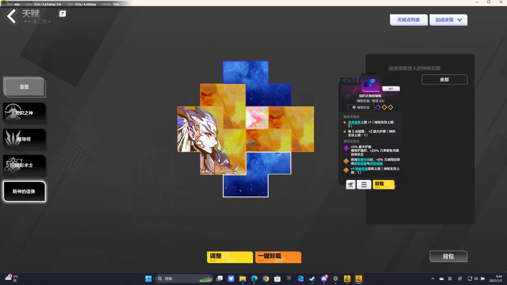Expand the 加成详情 dropdown
507x285 pixels.
(x=448, y=20)
